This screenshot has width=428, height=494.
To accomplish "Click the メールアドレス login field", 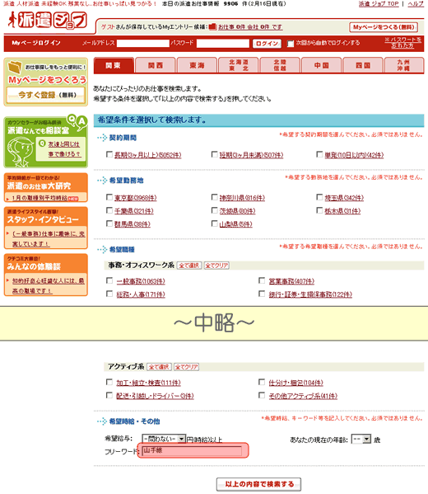I will point(142,43).
